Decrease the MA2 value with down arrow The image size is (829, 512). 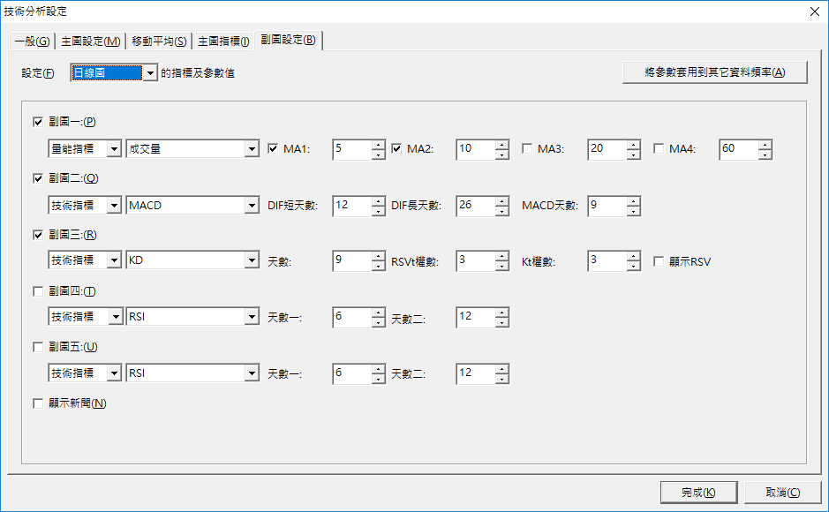coord(502,154)
